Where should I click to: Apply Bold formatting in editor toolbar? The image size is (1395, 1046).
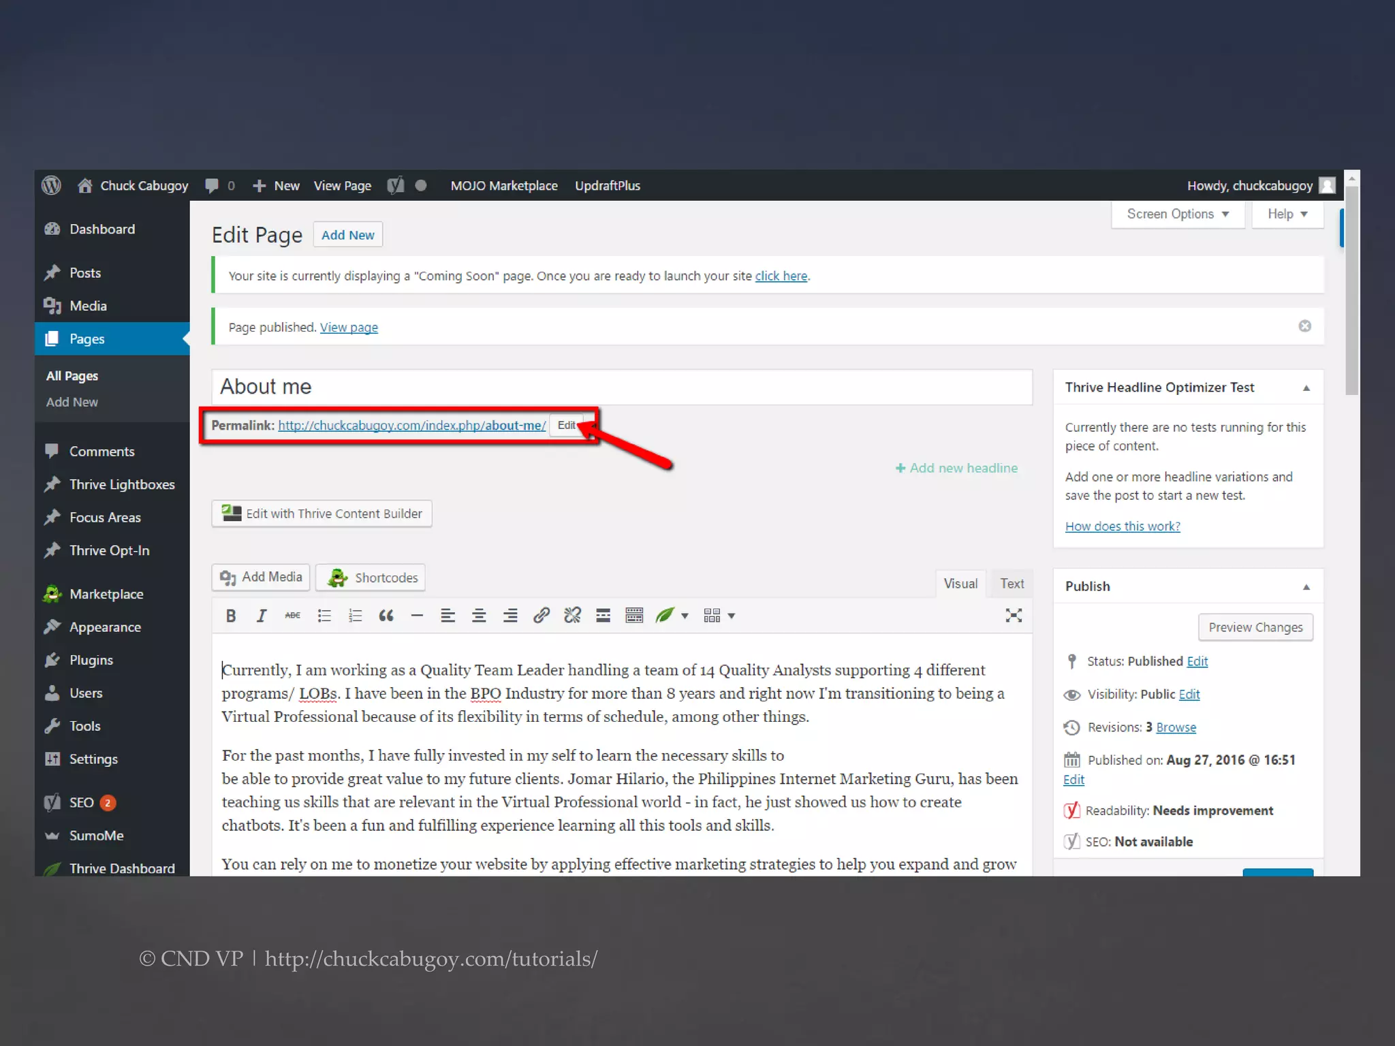231,616
